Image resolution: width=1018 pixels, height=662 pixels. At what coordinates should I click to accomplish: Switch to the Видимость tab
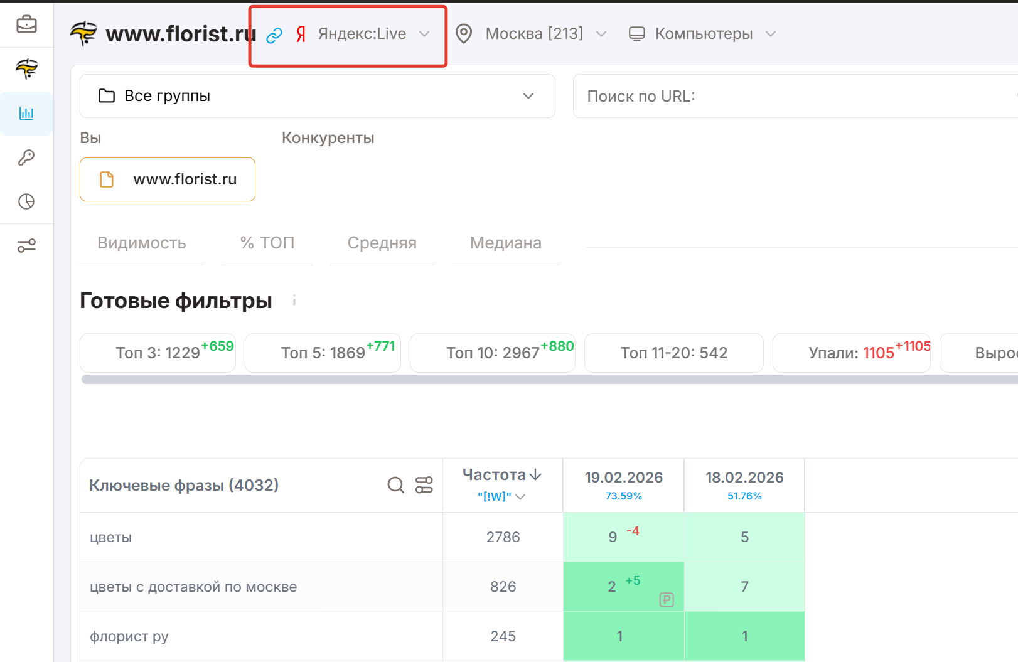click(142, 243)
